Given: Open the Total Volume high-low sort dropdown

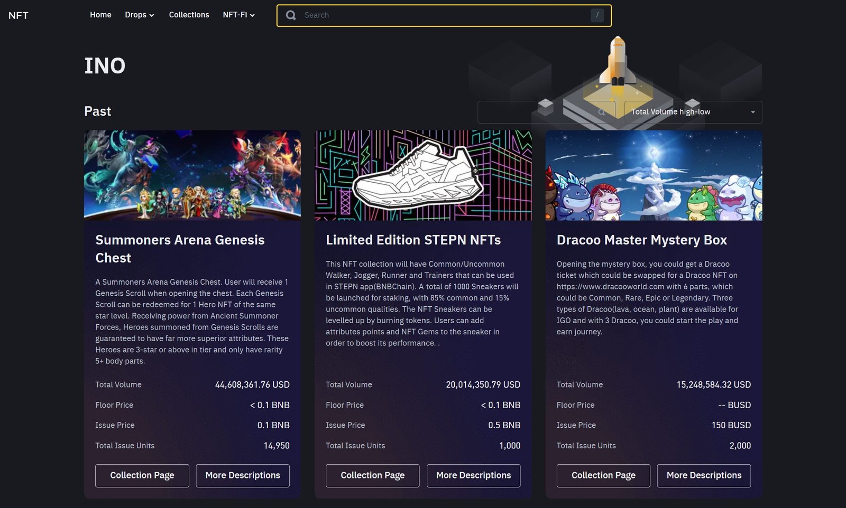Looking at the screenshot, I should [693, 111].
